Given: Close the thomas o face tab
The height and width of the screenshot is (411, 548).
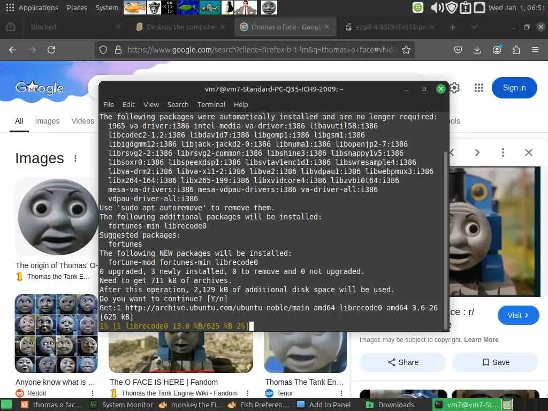Looking at the screenshot, I should tap(327, 27).
